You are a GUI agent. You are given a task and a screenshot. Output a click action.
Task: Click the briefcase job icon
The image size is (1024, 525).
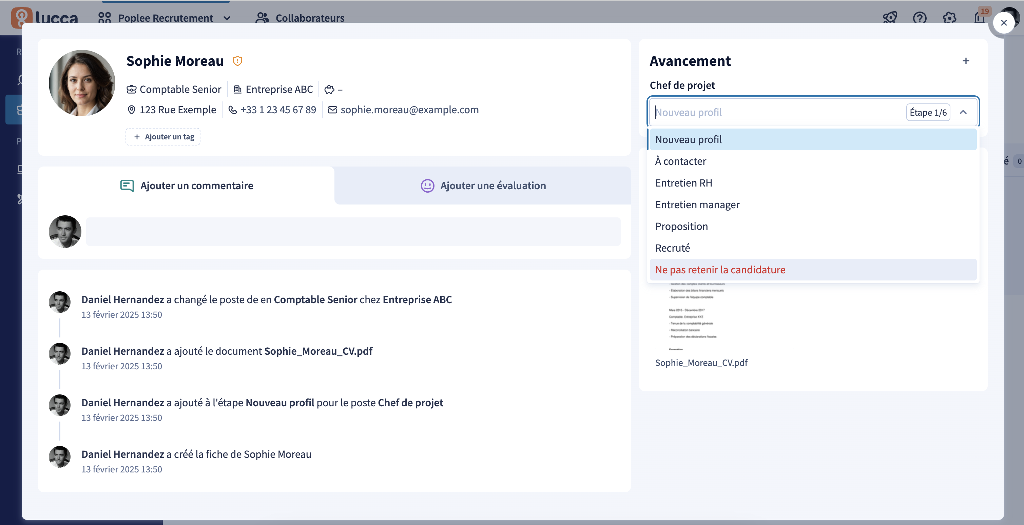[131, 90]
